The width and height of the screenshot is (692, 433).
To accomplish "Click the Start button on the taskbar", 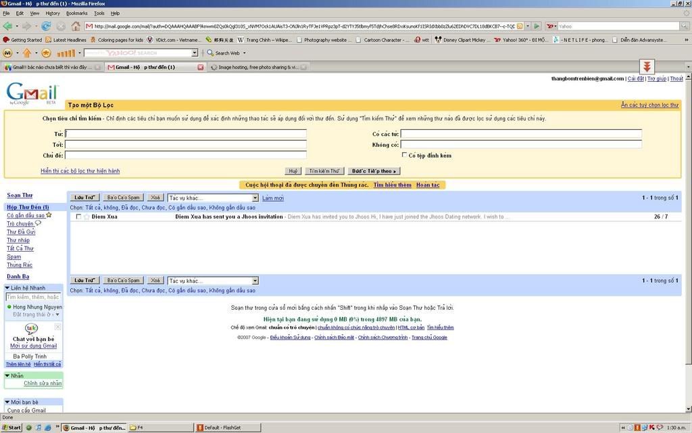I will click(11, 428).
